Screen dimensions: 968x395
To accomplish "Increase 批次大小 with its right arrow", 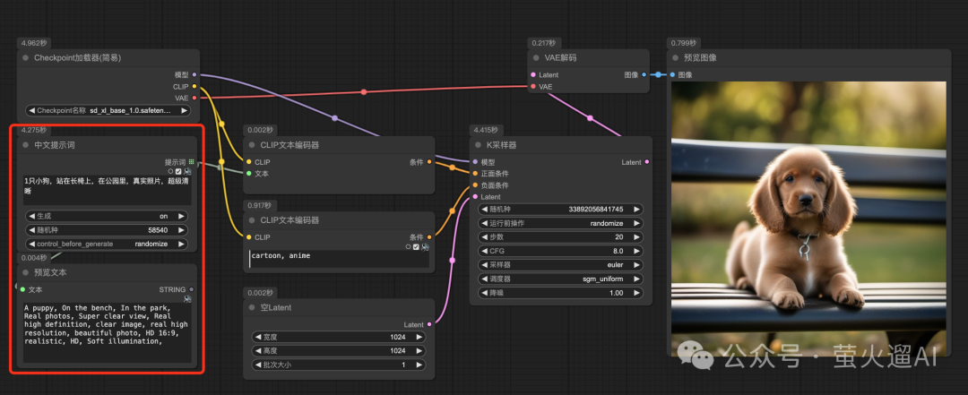I will [419, 365].
